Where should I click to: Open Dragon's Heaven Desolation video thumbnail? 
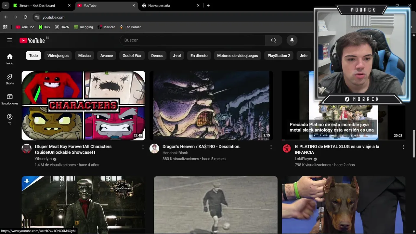[211, 106]
